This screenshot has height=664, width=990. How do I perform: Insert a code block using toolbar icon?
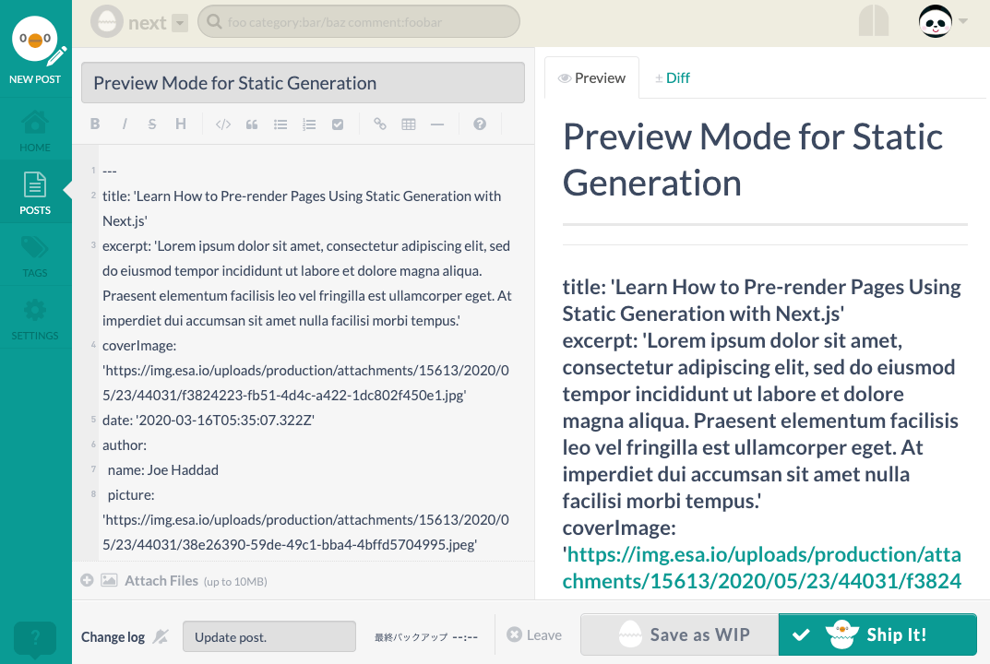222,125
